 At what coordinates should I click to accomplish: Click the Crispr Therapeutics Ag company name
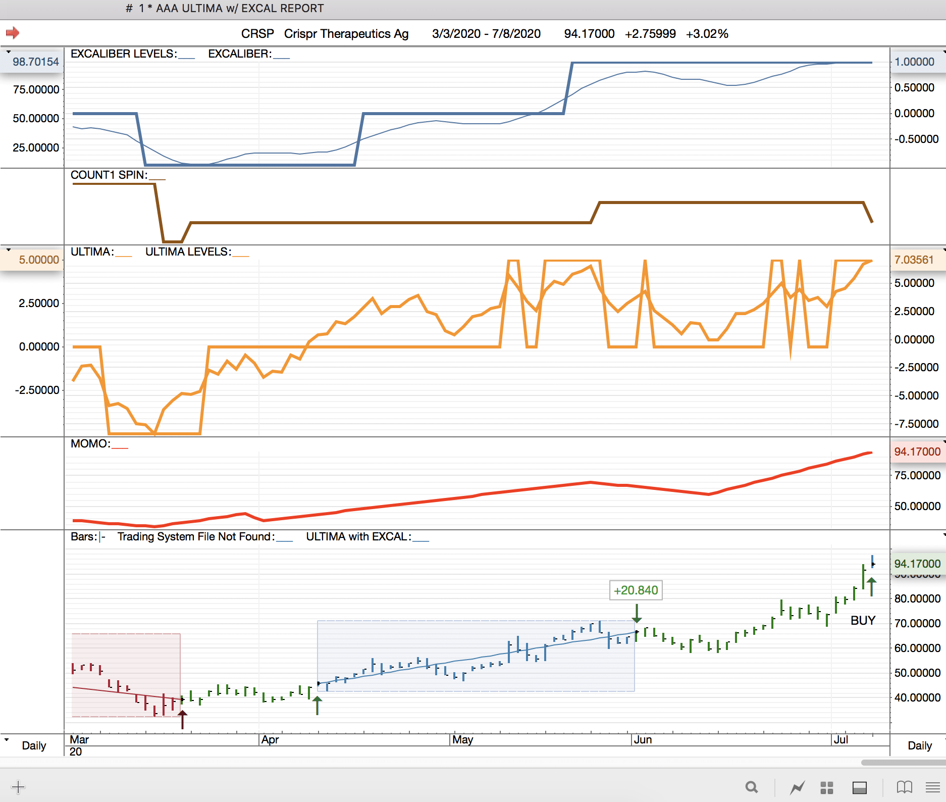[346, 34]
